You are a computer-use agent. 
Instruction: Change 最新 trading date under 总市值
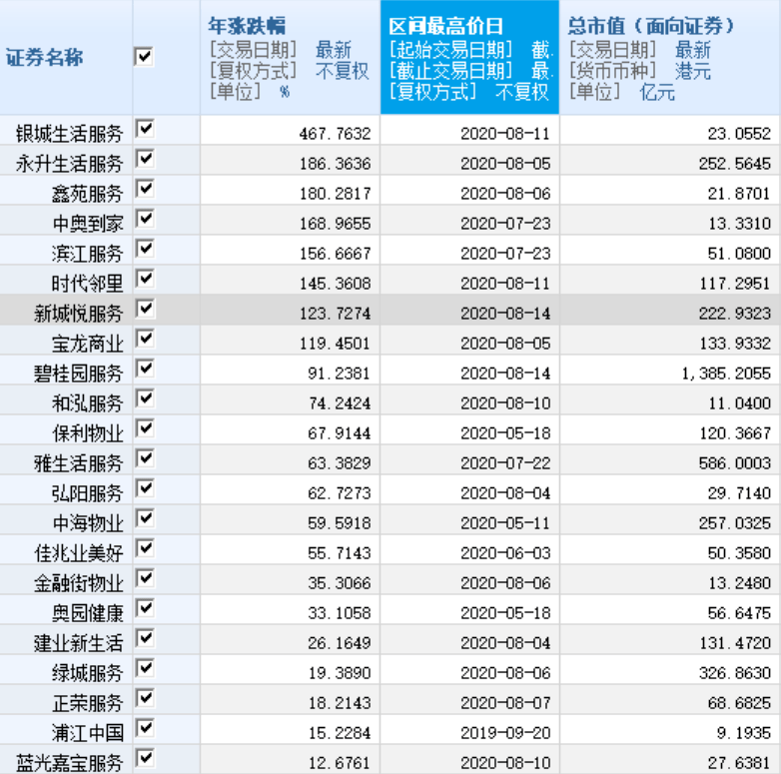click(x=693, y=50)
